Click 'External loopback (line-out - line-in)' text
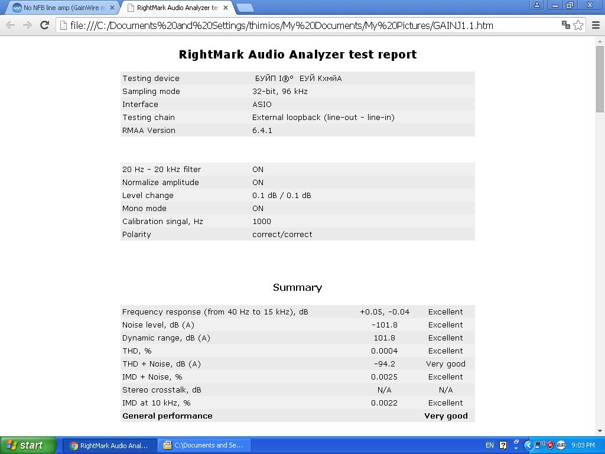The height and width of the screenshot is (454, 605). click(x=323, y=118)
